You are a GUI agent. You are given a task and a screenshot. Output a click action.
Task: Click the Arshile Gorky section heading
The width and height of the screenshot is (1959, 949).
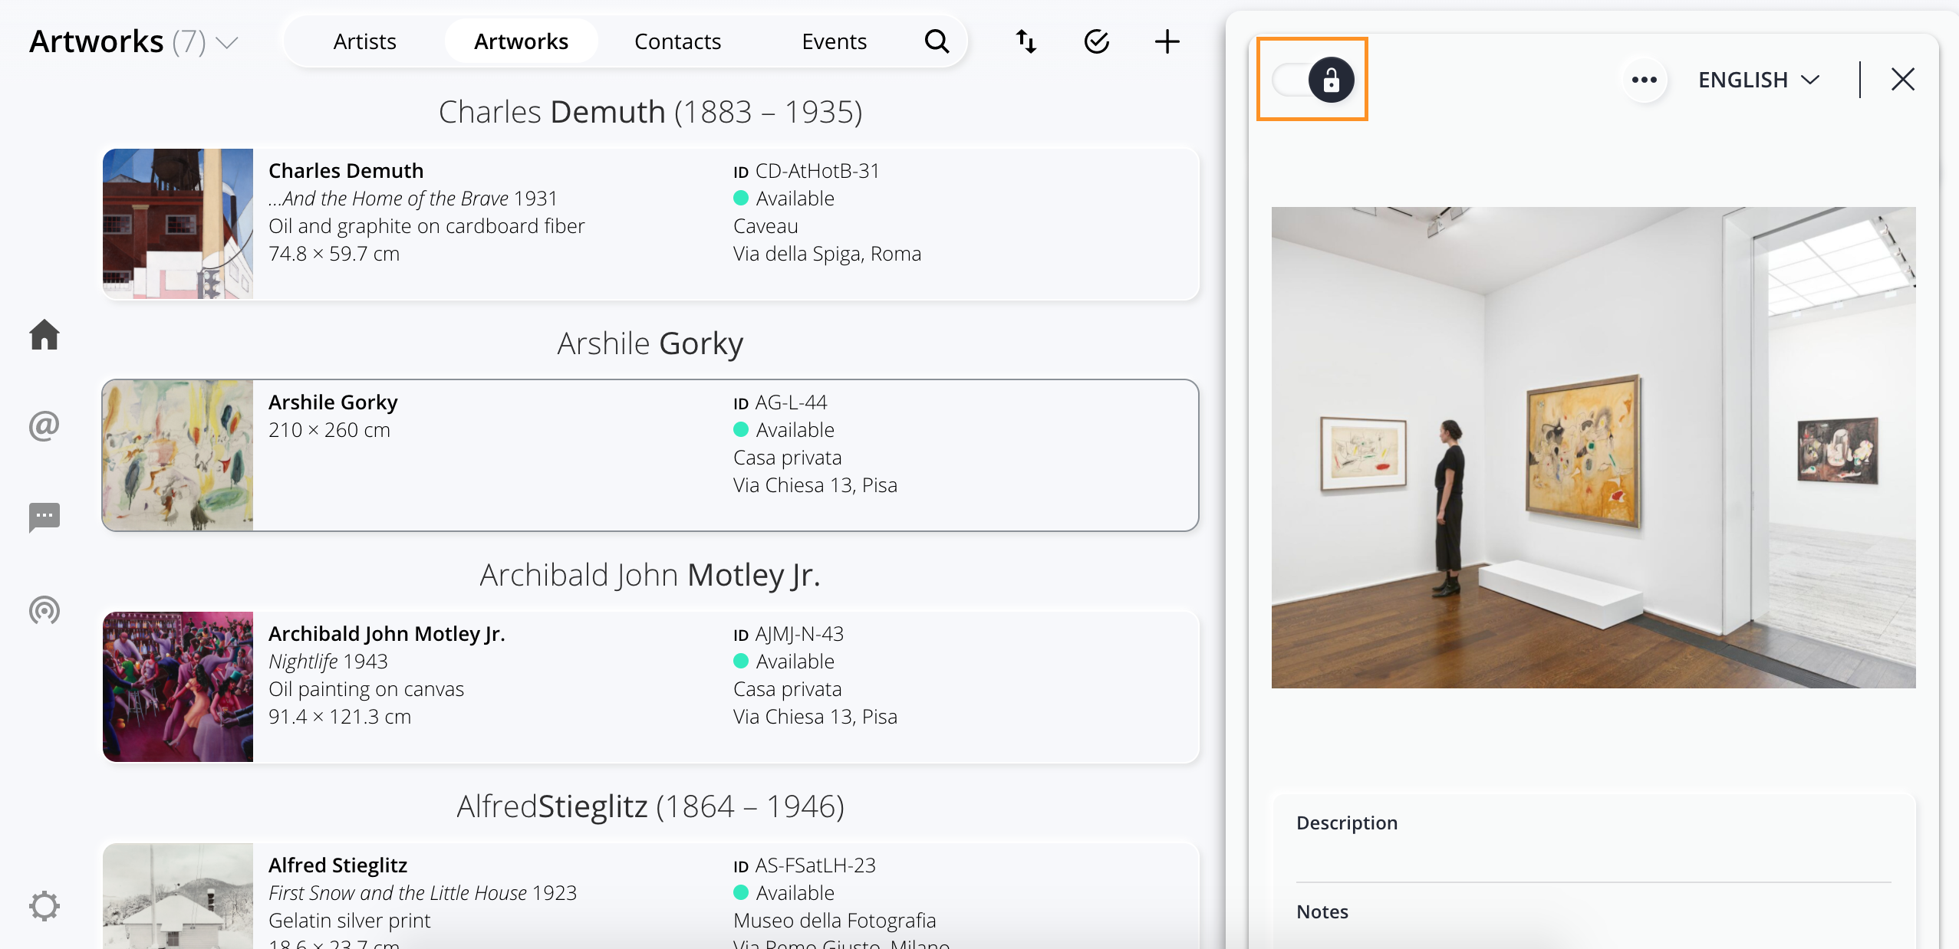[650, 343]
